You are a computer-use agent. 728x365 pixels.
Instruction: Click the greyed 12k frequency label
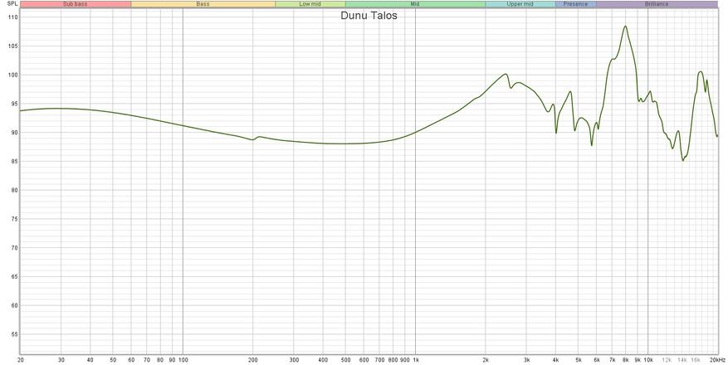click(x=667, y=360)
